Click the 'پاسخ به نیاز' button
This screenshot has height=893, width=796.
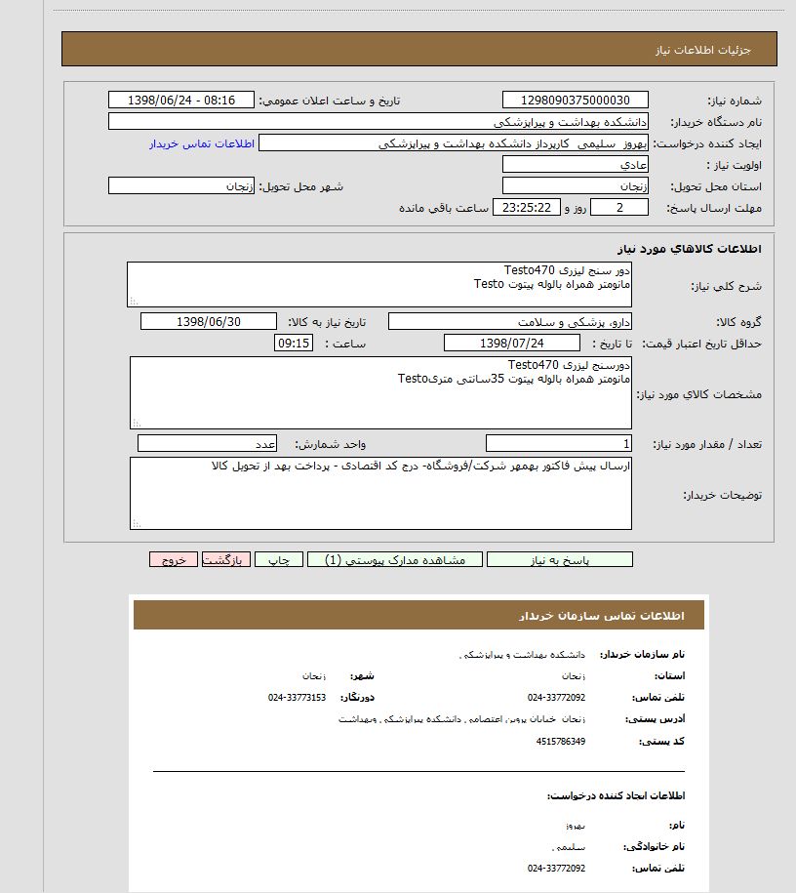point(559,560)
